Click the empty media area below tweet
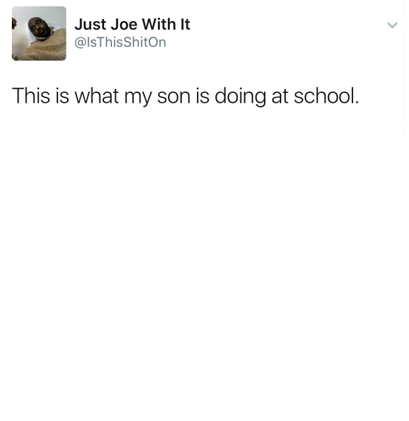The image size is (409, 421). [204, 263]
